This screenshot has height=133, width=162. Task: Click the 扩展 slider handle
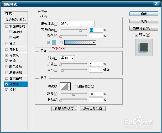(x=61, y=65)
